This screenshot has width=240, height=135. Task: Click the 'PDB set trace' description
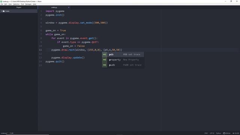point(132,54)
